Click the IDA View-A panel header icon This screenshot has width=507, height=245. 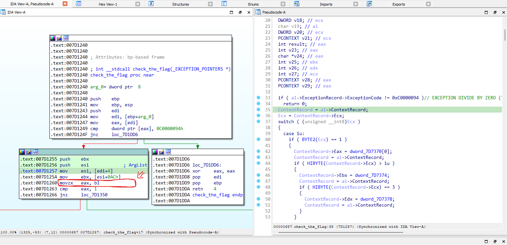[x=3, y=12]
